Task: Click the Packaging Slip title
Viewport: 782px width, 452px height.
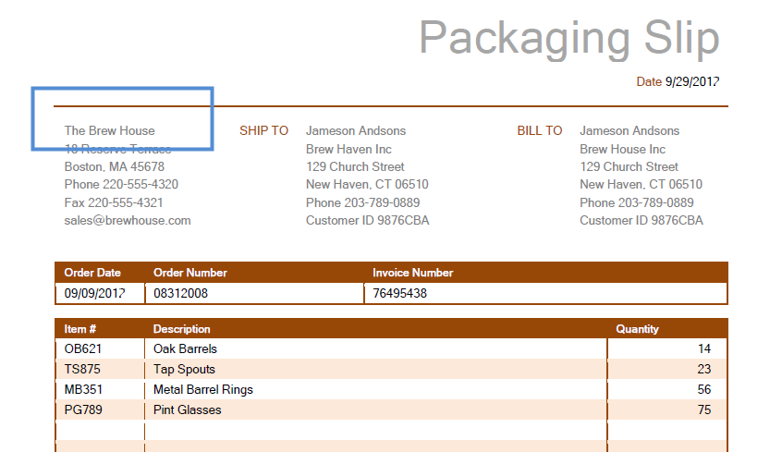Action: 568,39
